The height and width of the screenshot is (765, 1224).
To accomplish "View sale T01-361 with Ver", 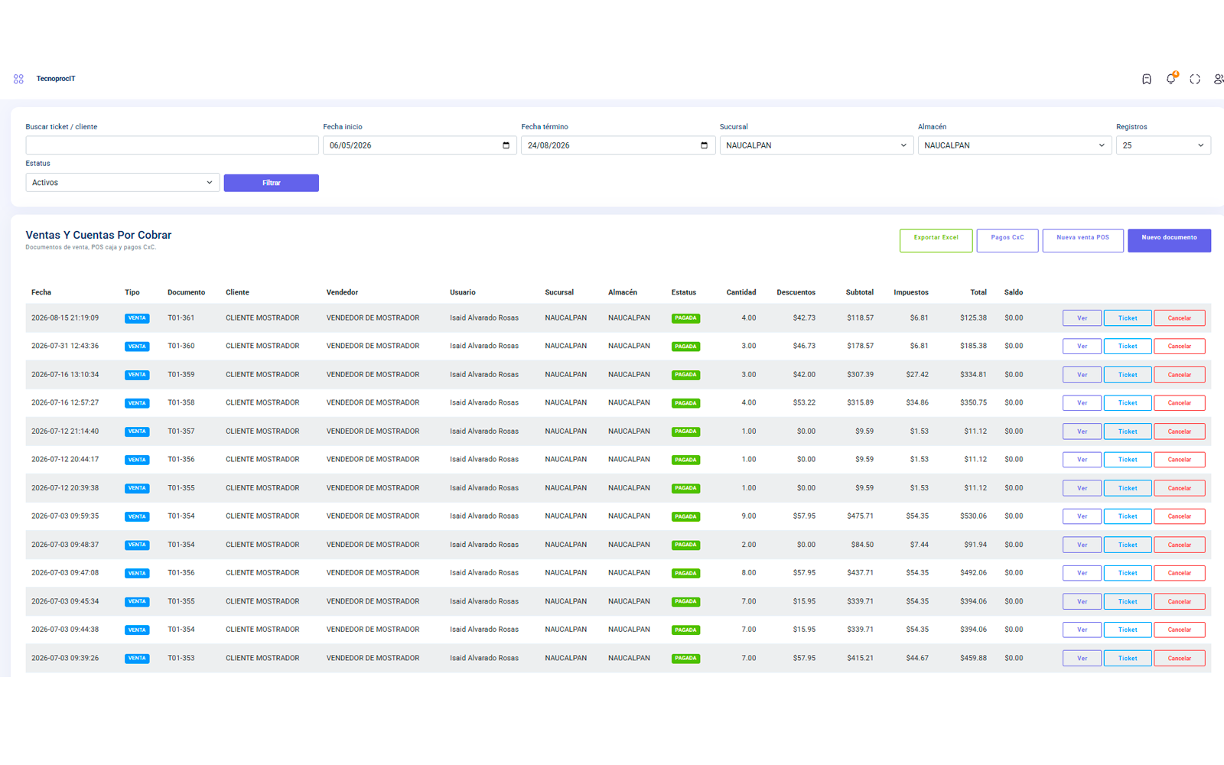I will click(x=1082, y=318).
